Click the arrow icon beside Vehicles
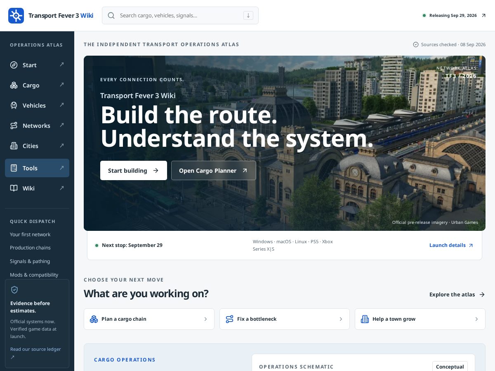The height and width of the screenshot is (371, 495). point(62,105)
